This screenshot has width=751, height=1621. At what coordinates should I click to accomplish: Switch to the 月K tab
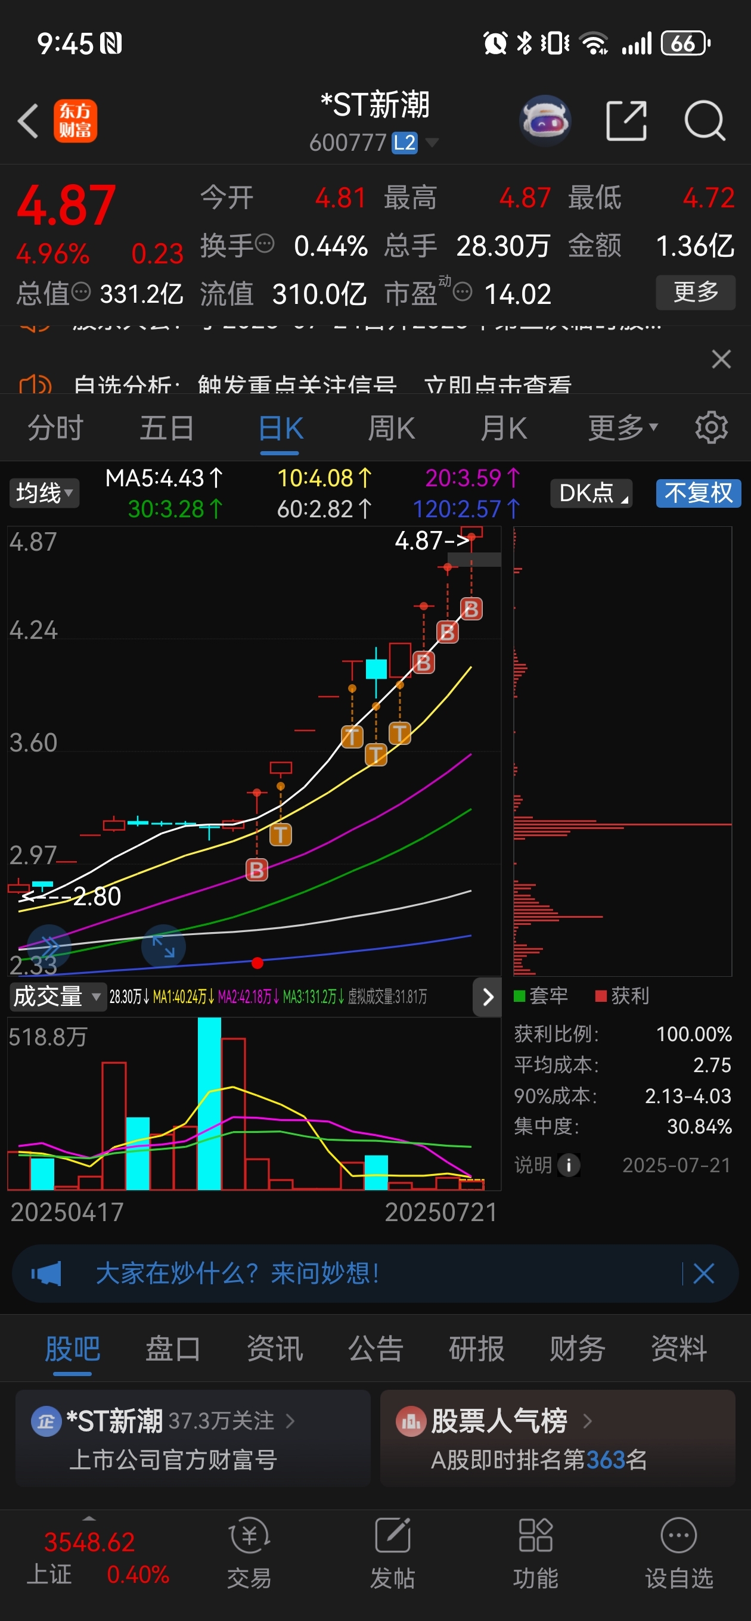pyautogui.click(x=504, y=428)
